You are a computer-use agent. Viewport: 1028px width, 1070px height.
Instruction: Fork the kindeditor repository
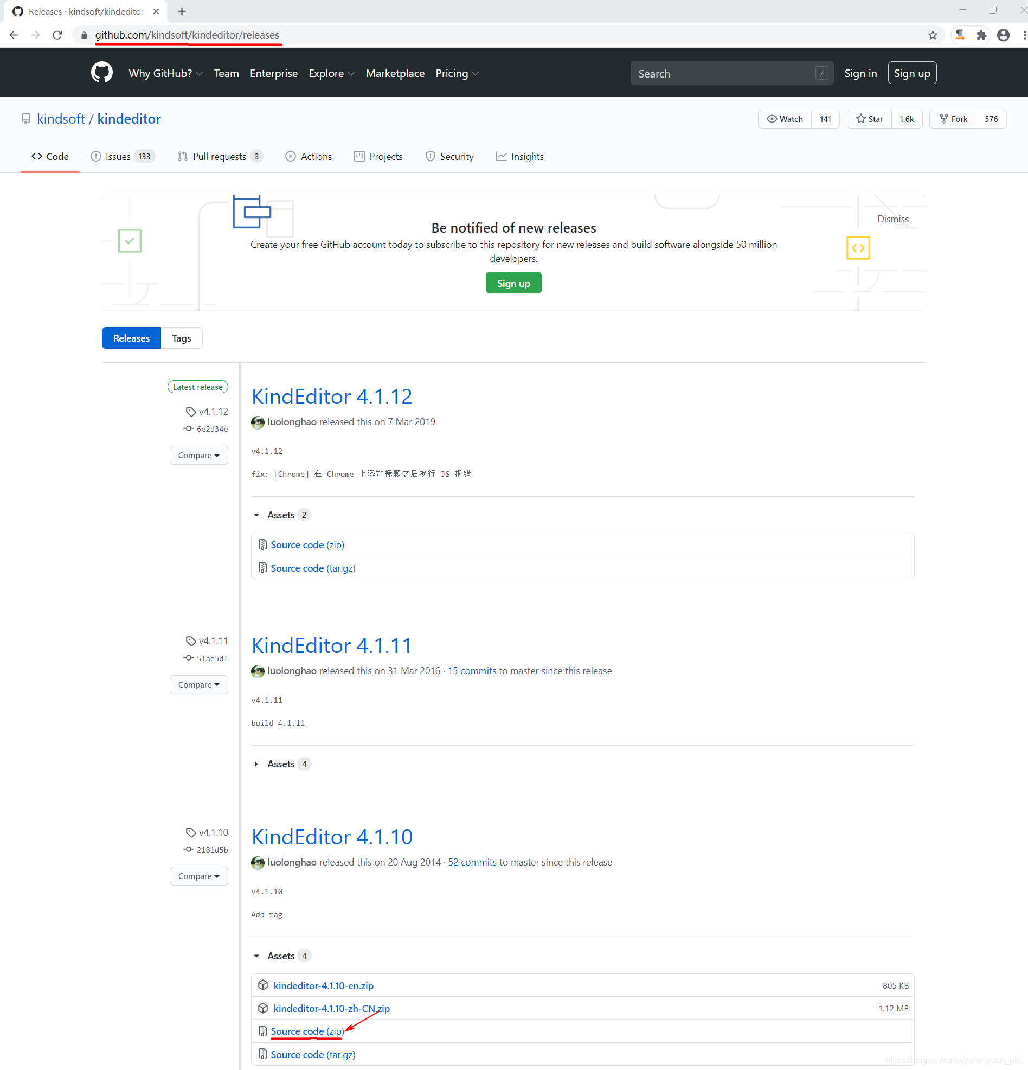953,119
